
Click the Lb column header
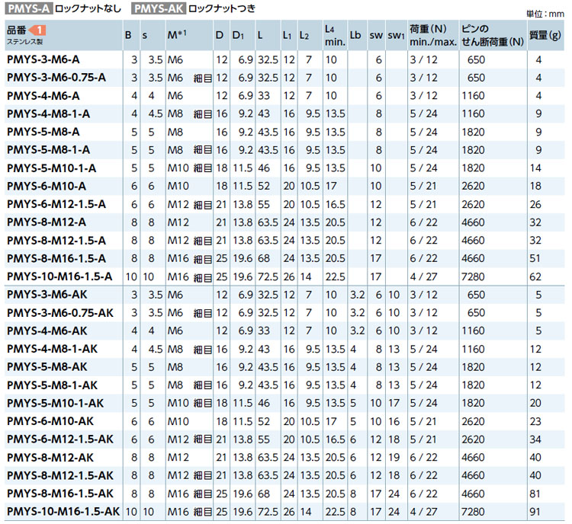pos(355,34)
